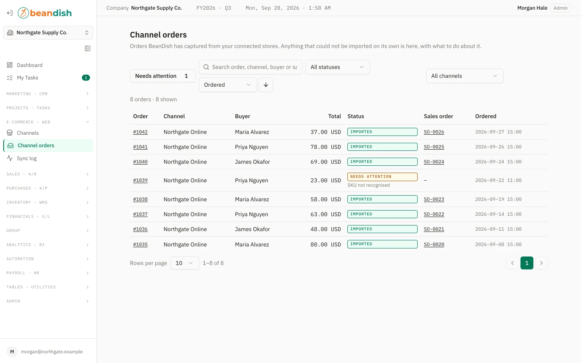Screen dimensions: 581x363
Task: Expand the Financials - G/L section
Action: tap(48, 217)
